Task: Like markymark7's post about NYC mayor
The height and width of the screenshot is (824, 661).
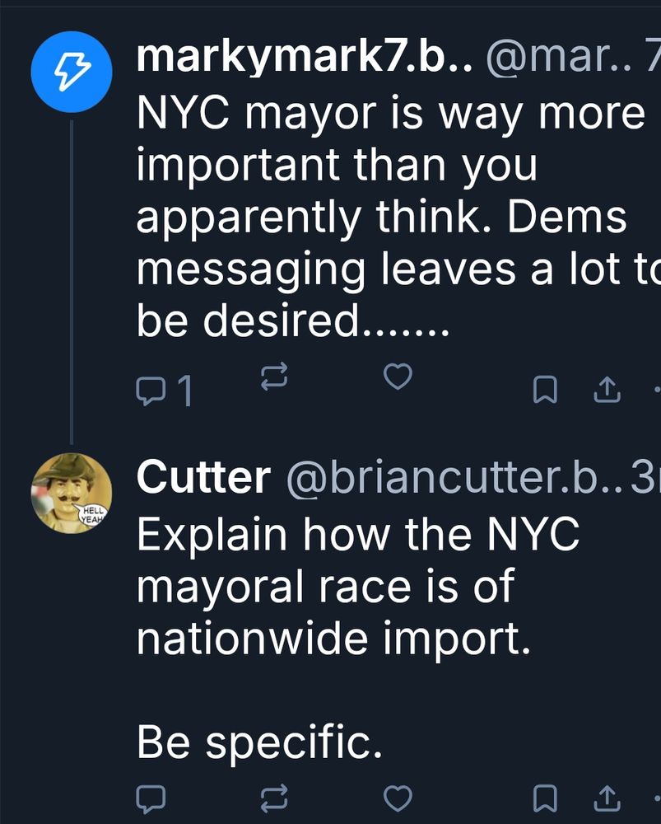Action: pos(398,377)
